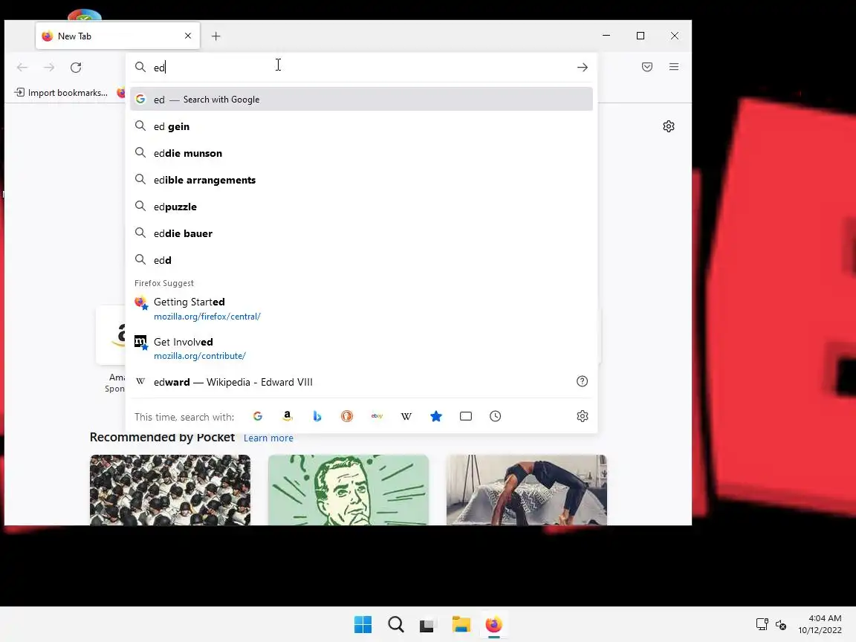Screen dimensions: 856x642
Task: Open new tab page settings gear
Action: click(x=669, y=126)
